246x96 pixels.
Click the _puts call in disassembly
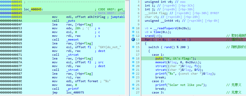tap(71, 21)
